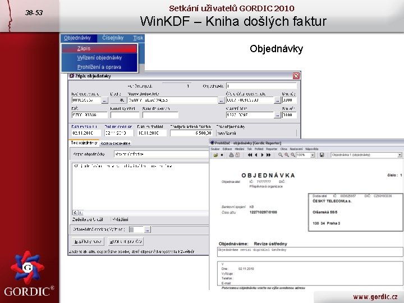
Task: Switch to Text objednávky tab
Action: coord(84,143)
